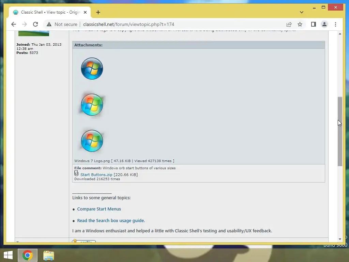Open the Not secure site info warning
Viewport: 349px width, 262px height.
[x=62, y=24]
